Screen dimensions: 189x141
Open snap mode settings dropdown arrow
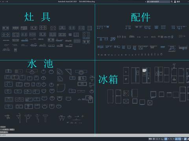159,139
